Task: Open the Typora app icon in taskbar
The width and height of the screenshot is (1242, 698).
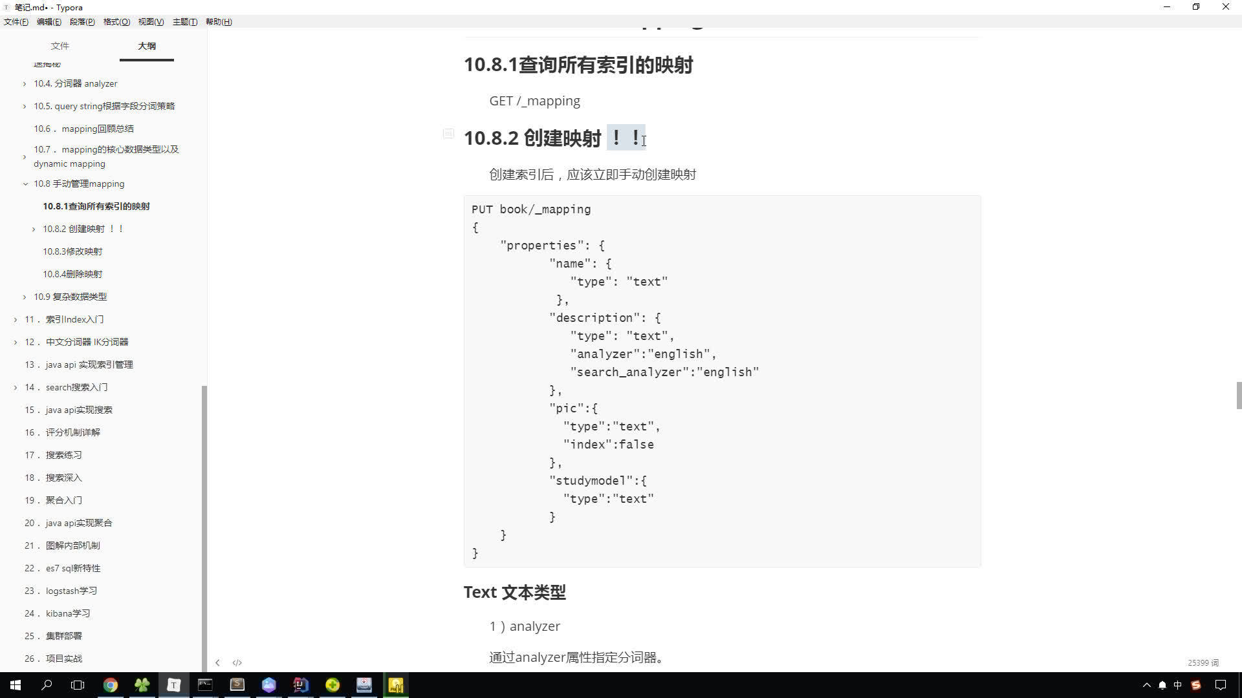Action: tap(173, 685)
